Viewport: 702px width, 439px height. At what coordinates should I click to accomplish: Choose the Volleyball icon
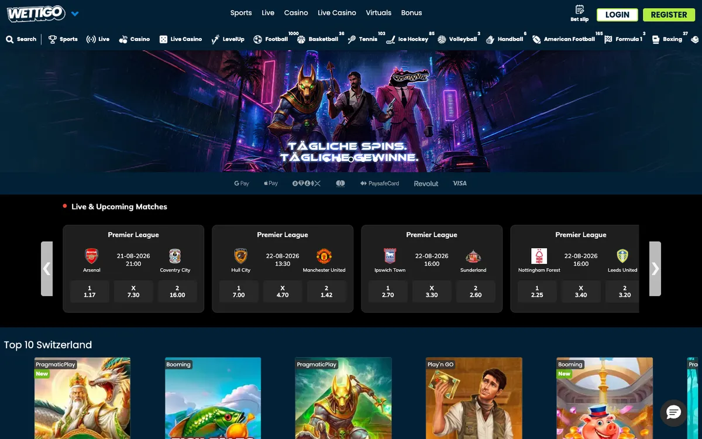coord(442,39)
